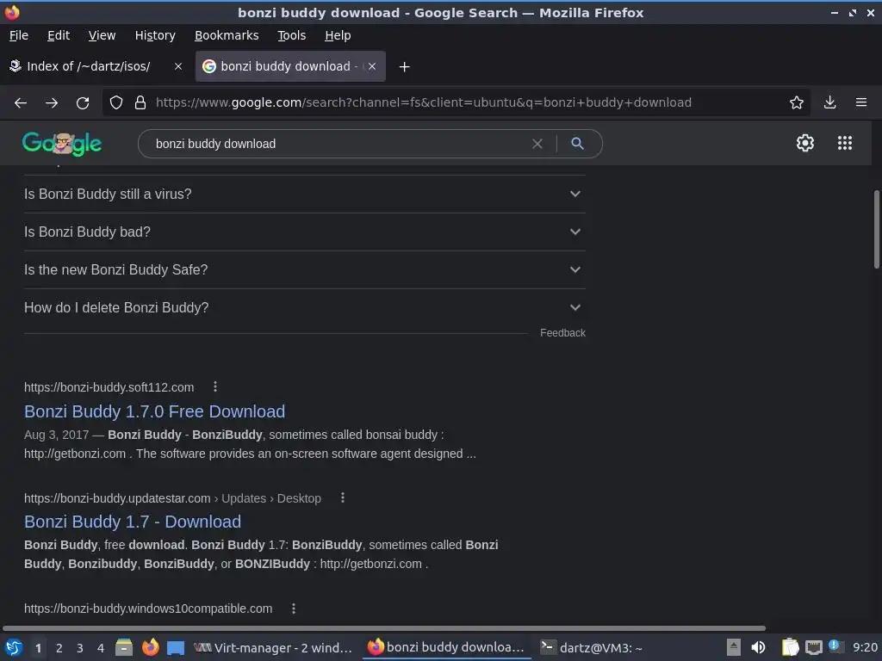The width and height of the screenshot is (882, 661).
Task: Click the bonzi-buddy.updatestar.com breadcrumb
Action: 172,498
